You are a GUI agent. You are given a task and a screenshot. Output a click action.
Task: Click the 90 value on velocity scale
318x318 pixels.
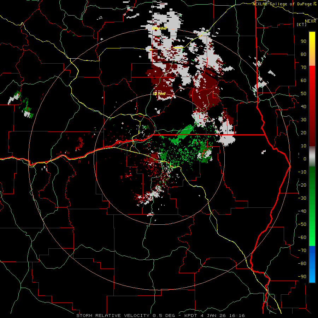pos(304,41)
